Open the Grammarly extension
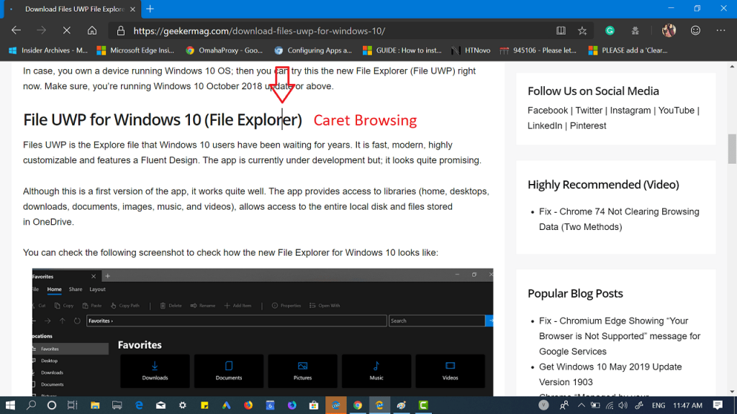The image size is (737, 414). pos(610,31)
